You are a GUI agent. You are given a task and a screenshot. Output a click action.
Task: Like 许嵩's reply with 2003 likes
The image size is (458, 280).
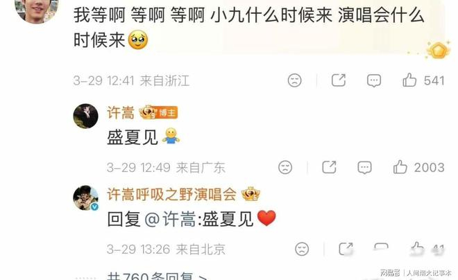coord(400,167)
